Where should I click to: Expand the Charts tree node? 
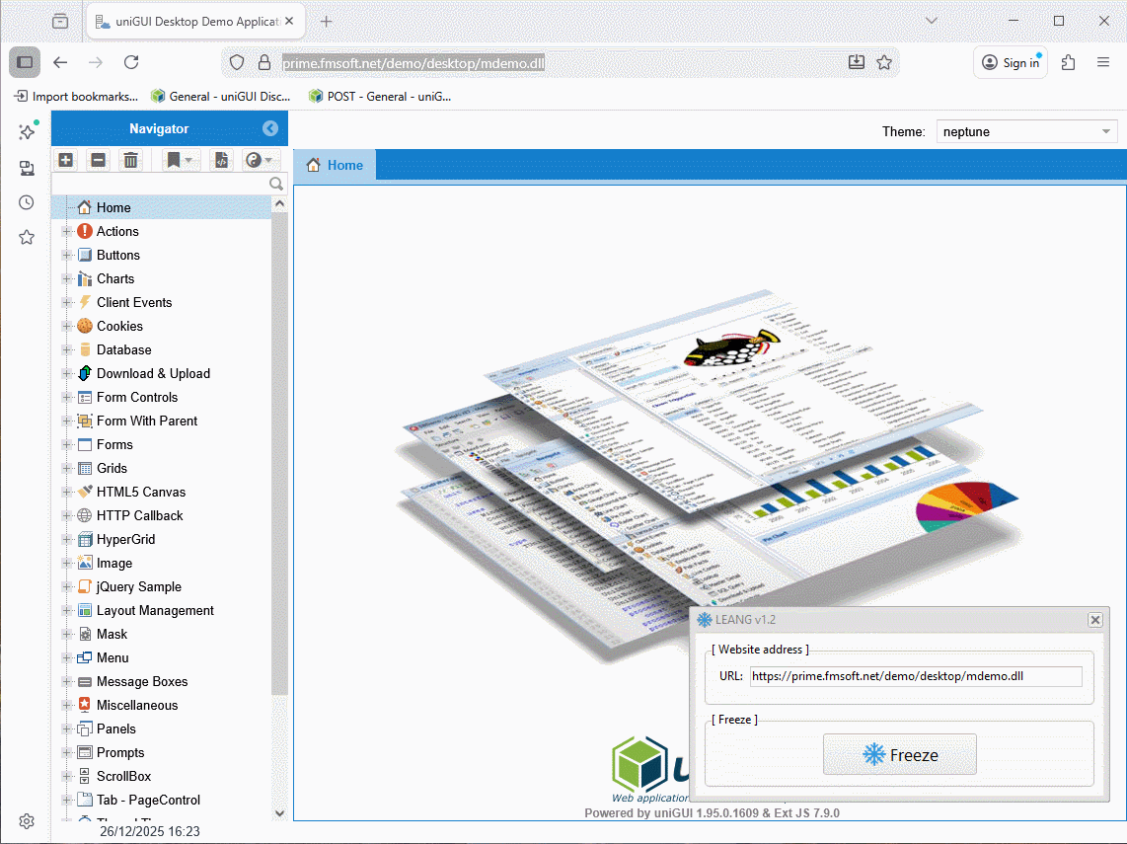pos(67,278)
